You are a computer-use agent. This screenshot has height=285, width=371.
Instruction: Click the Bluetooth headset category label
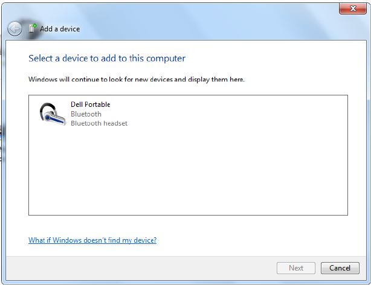(99, 123)
